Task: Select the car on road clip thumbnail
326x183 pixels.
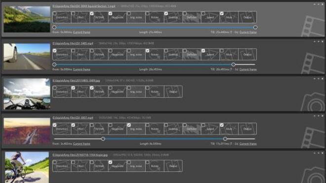Action: pos(27,56)
